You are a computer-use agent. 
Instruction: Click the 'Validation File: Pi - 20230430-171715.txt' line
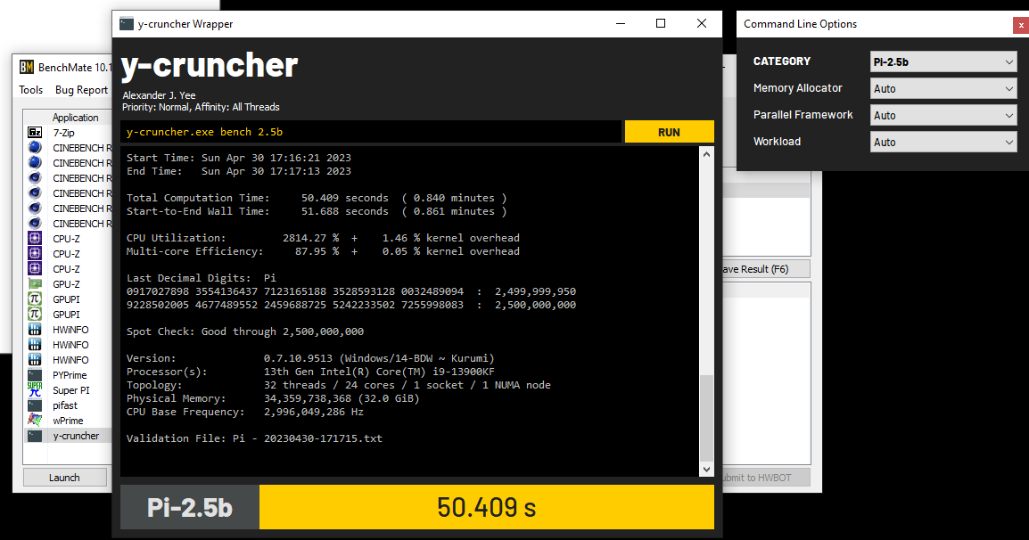[254, 438]
